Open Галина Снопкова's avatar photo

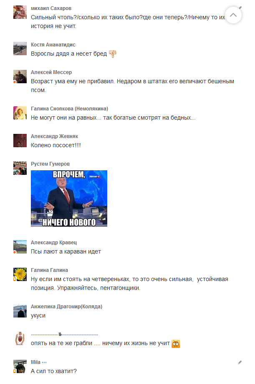tap(20, 113)
